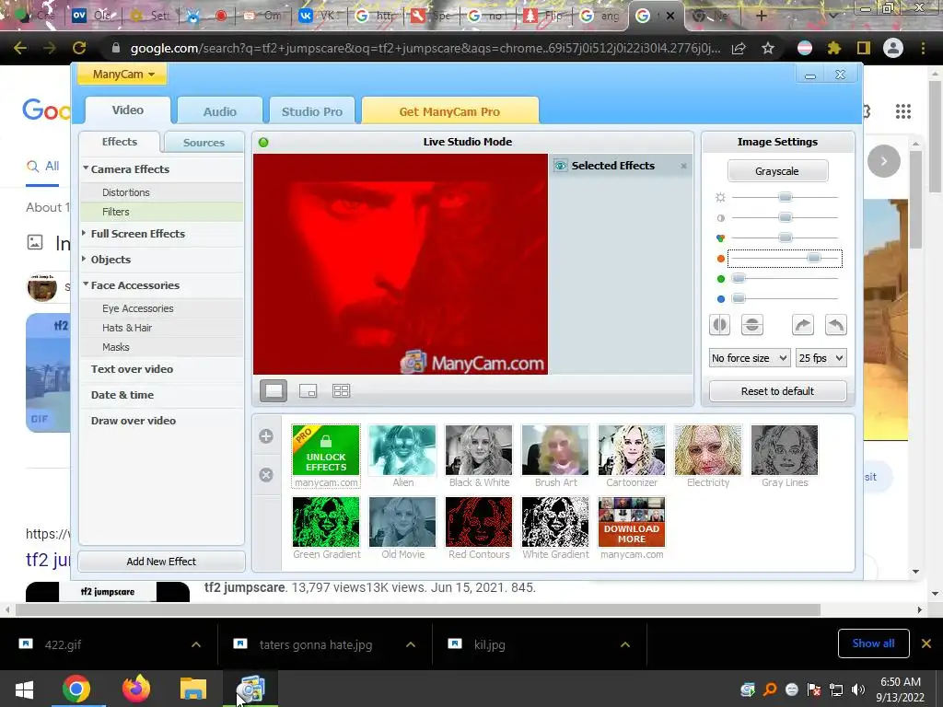Viewport: 943px width, 707px height.
Task: Apply the Black & White filter
Action: point(479,457)
